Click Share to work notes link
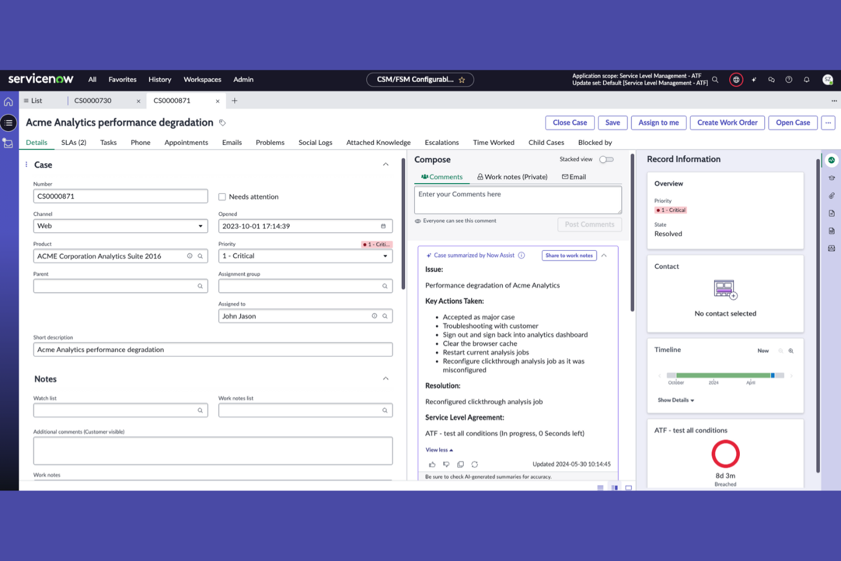Screen dimensions: 841x561 point(569,255)
